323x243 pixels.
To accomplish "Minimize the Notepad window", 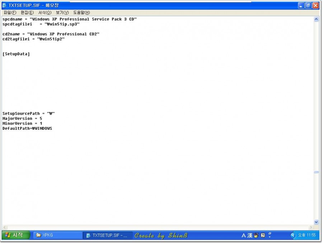I will coord(301,6).
